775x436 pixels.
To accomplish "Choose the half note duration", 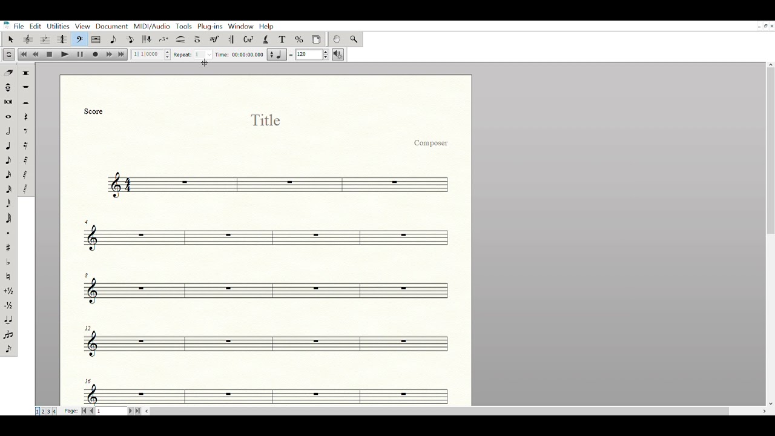I will point(8,131).
